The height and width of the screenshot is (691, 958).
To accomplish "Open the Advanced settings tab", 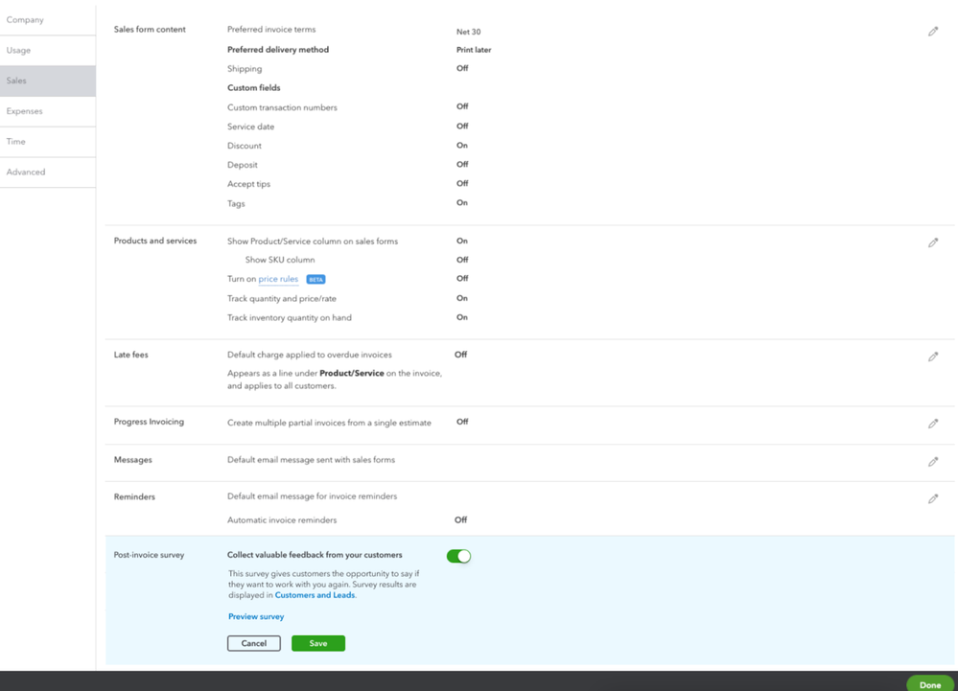I will [x=26, y=173].
